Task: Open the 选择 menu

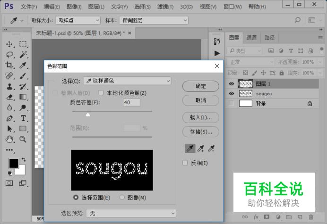Action: (142, 7)
